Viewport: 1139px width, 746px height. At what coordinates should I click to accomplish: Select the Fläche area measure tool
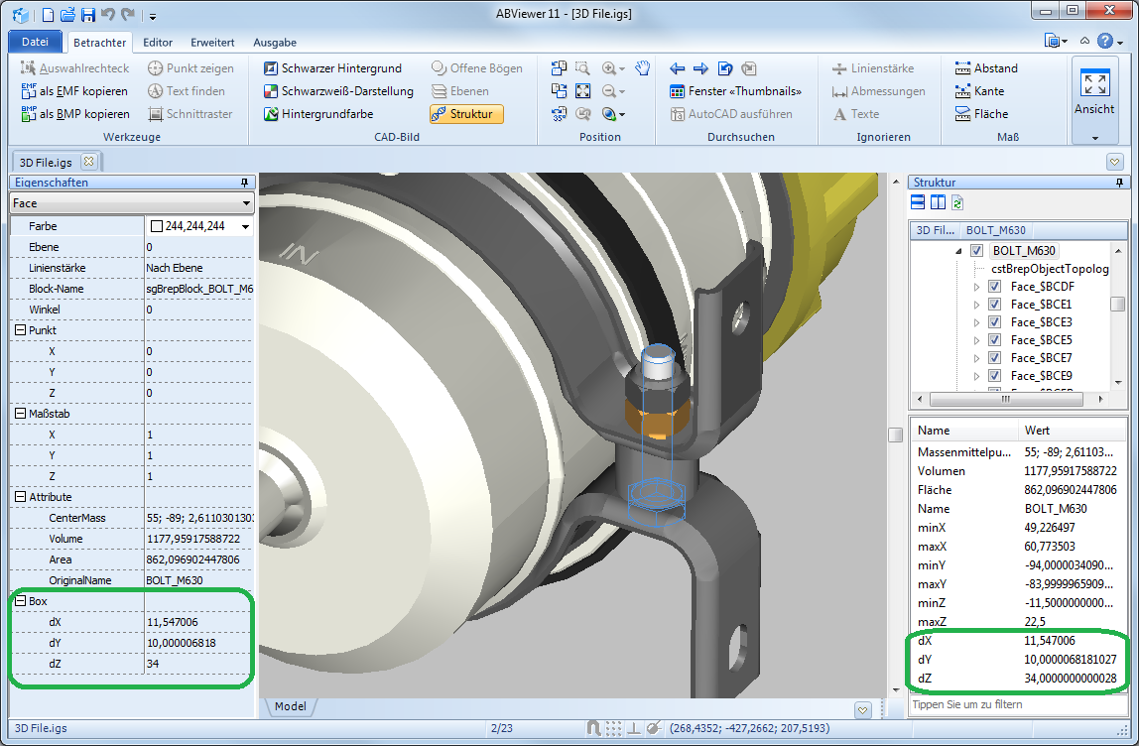pos(962,114)
